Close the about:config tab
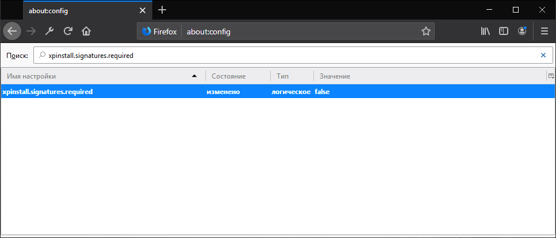Viewport: 556px width, 238px height. (x=143, y=10)
